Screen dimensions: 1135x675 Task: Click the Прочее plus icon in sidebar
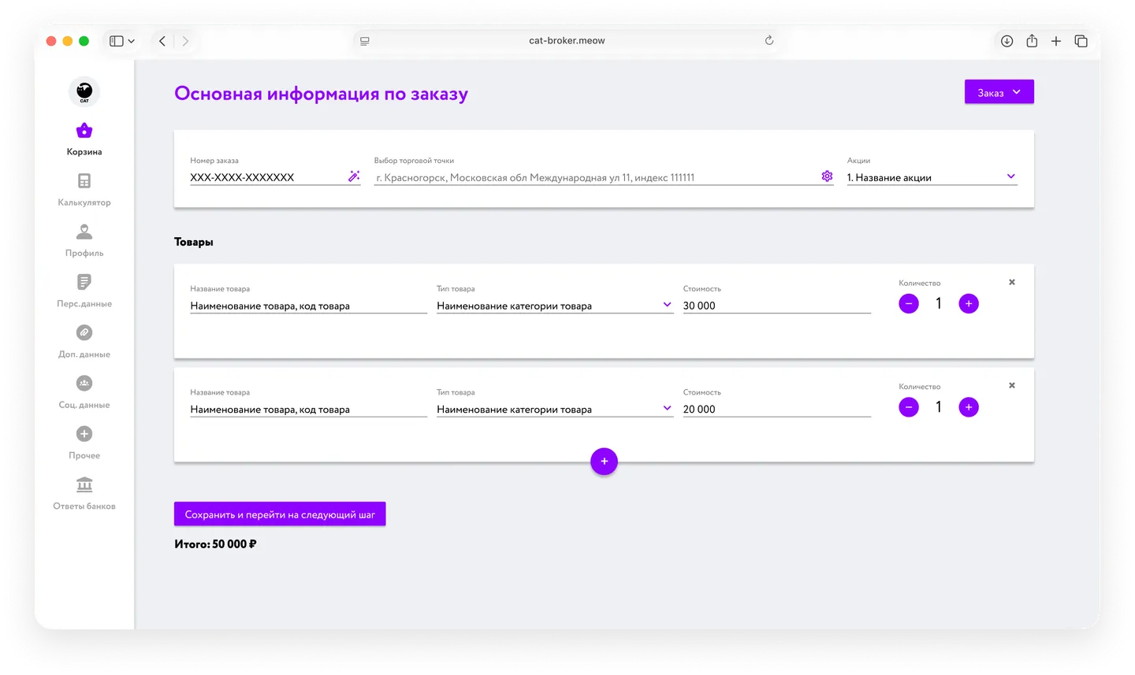coord(84,434)
